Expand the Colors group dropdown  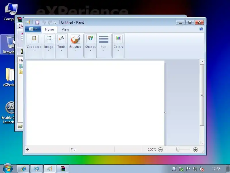pos(118,50)
